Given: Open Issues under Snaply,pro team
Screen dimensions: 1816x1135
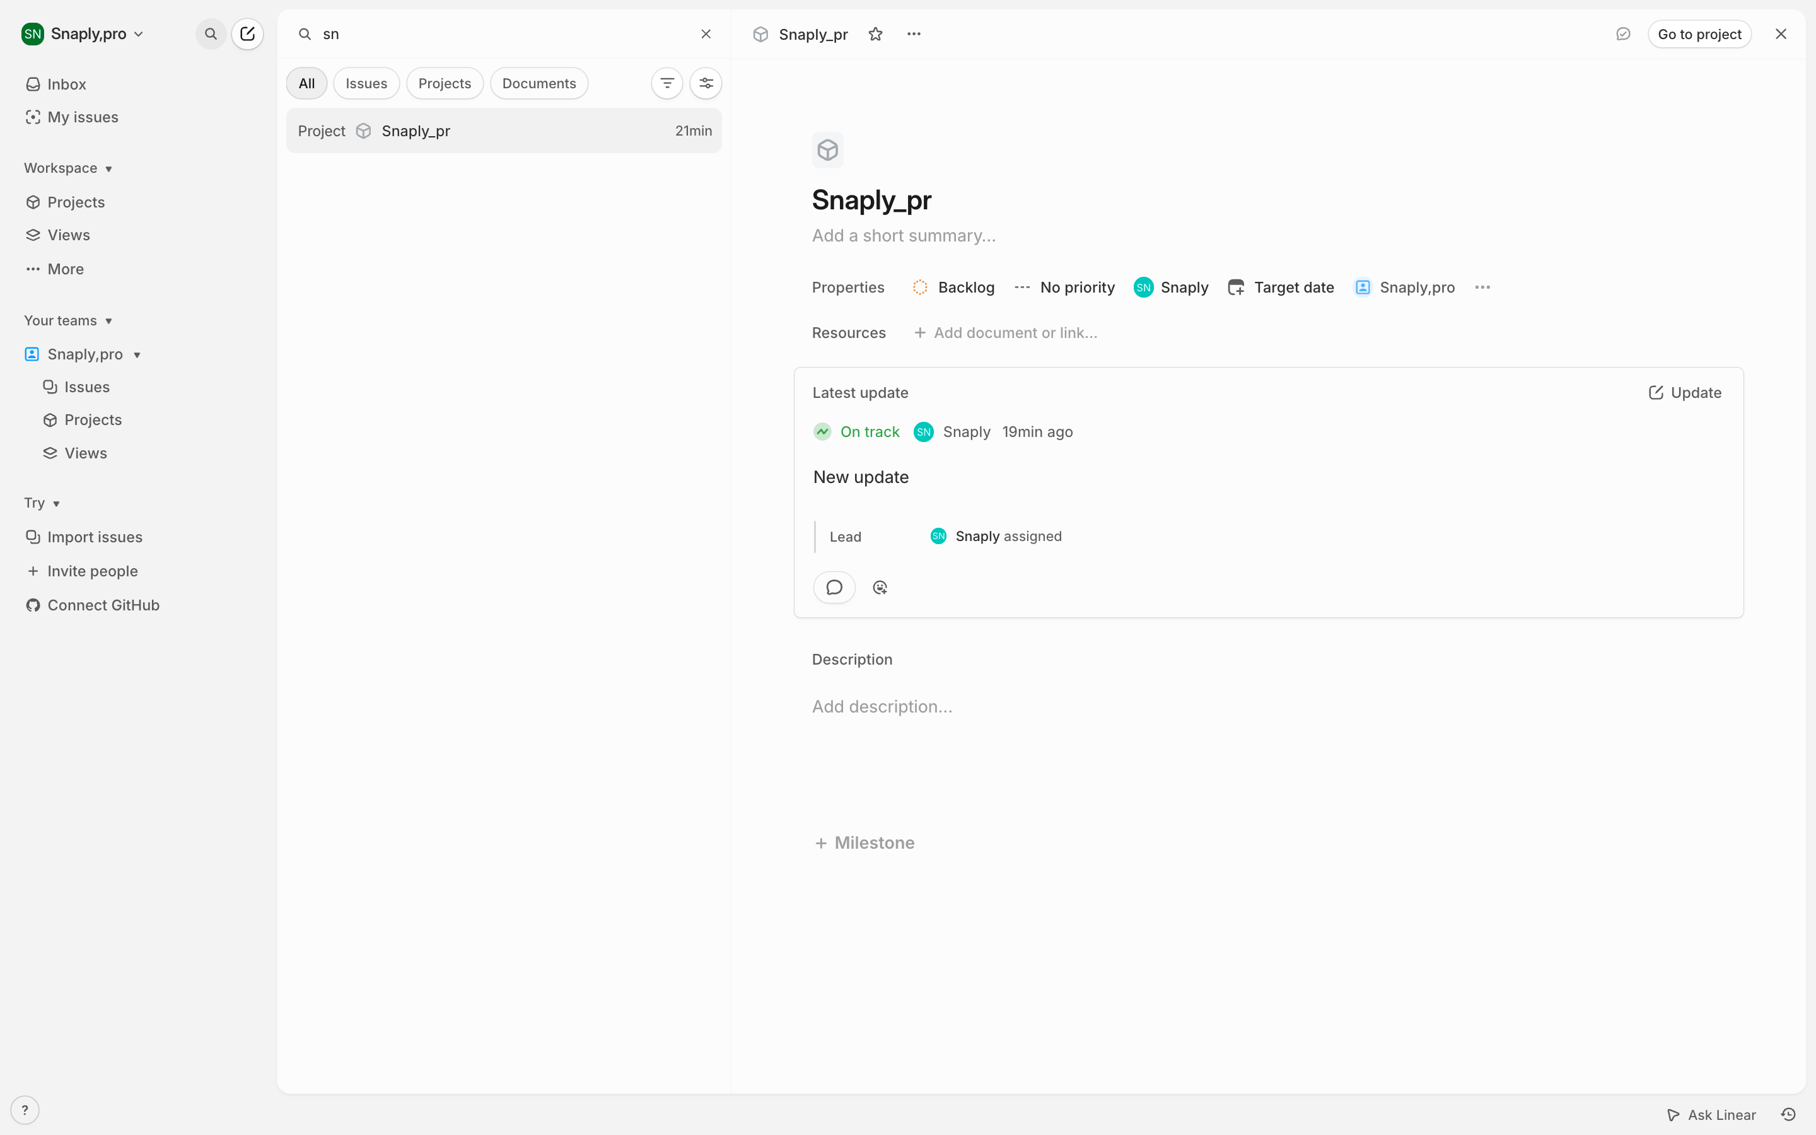Looking at the screenshot, I should click(x=76, y=387).
